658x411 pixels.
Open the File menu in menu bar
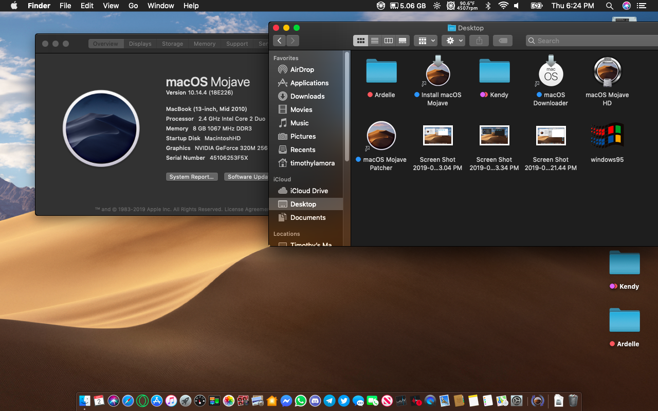pos(65,6)
